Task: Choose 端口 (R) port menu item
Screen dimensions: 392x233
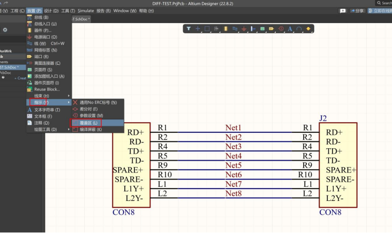Action: pos(49,56)
